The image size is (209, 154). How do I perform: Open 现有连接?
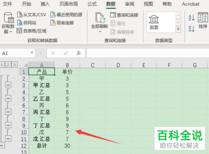[62, 23]
